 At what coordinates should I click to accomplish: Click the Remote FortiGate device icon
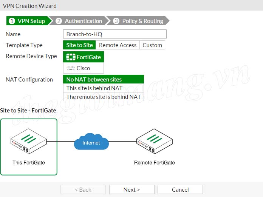(x=154, y=142)
